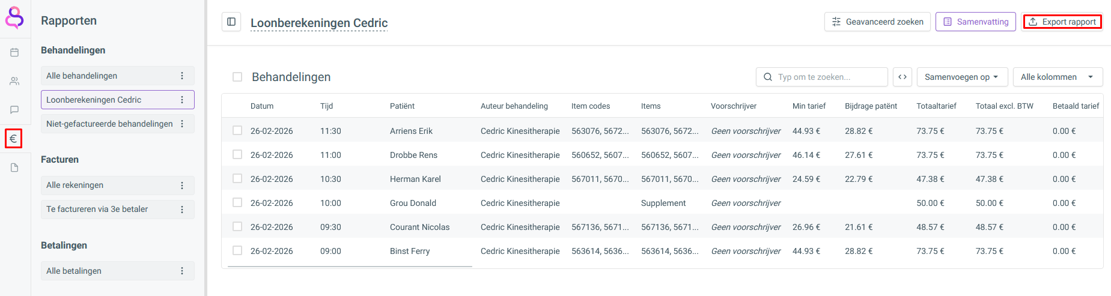Open options menu for Alle rekeningen
Viewport: 1111px width, 296px height.
click(182, 186)
